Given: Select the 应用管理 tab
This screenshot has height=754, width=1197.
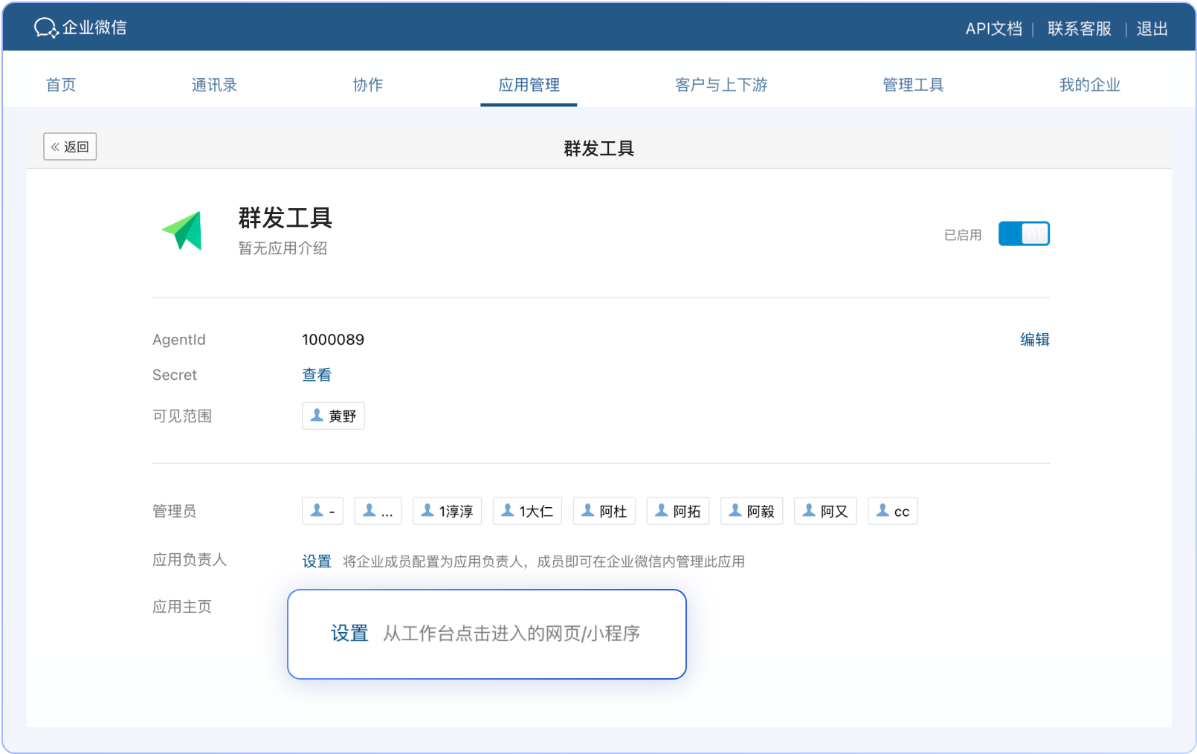Looking at the screenshot, I should click(529, 85).
